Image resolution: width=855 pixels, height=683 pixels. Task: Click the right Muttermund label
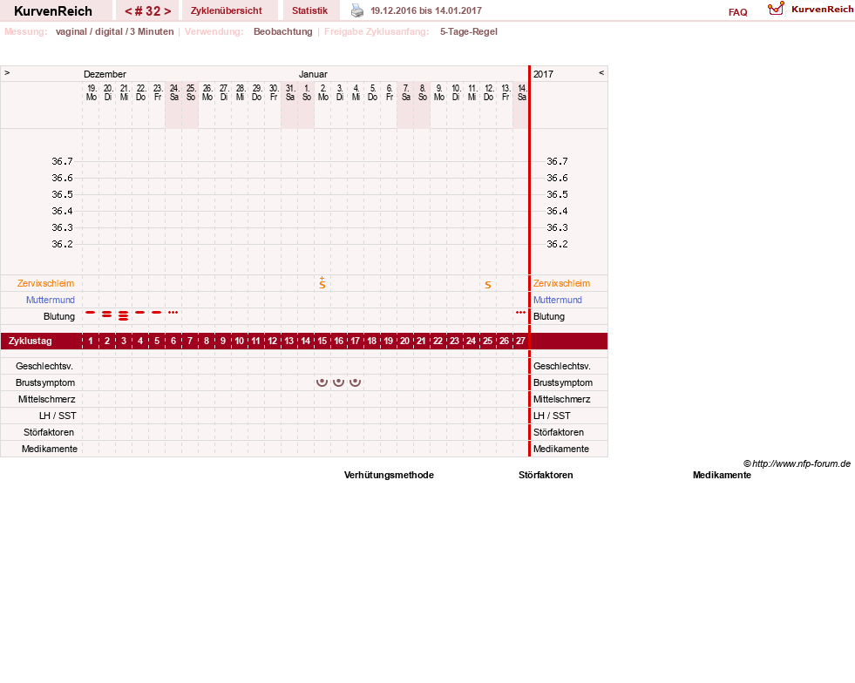(558, 300)
